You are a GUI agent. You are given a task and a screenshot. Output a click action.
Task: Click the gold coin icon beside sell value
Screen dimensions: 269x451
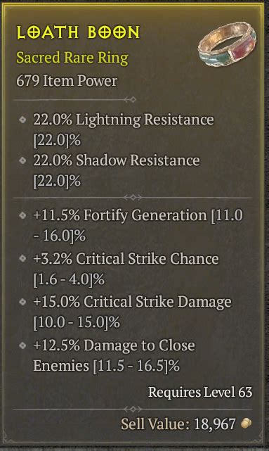coord(246,424)
